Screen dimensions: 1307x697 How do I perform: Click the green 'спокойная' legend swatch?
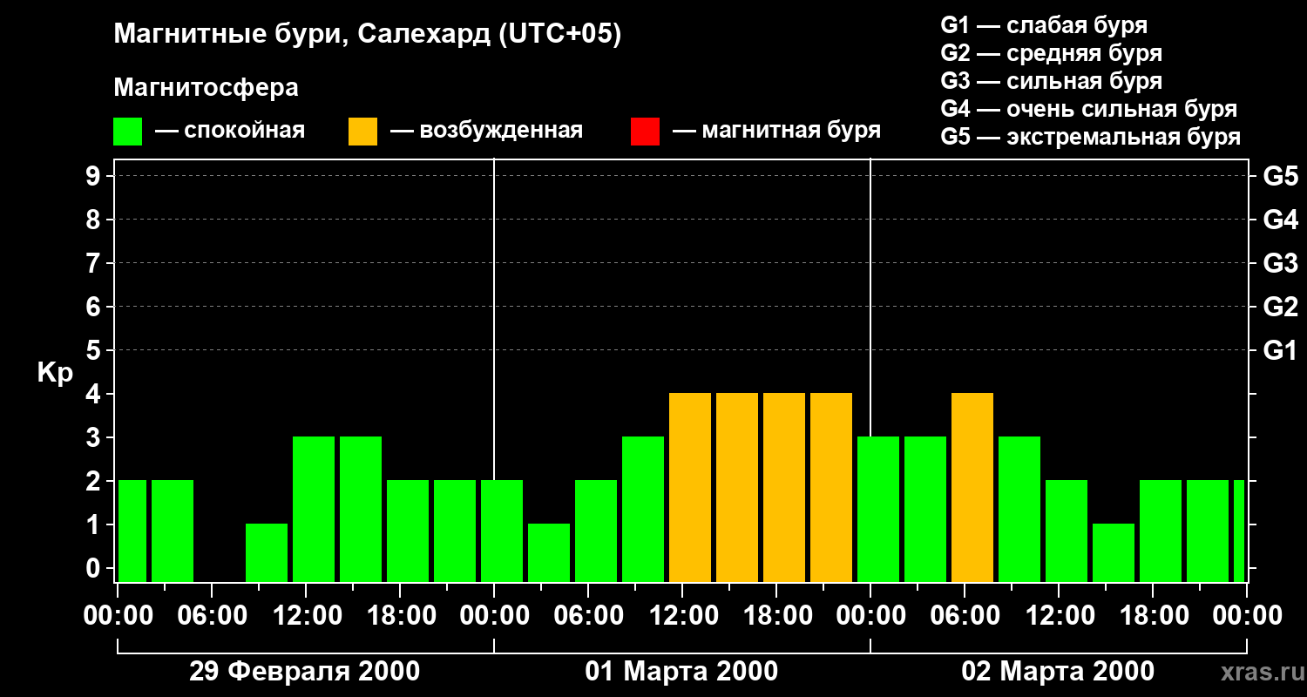click(x=127, y=132)
